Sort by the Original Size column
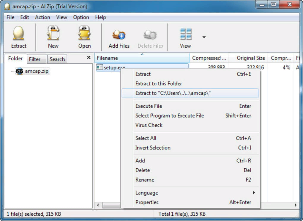Image resolution: width=303 pixels, height=221 pixels. click(250, 58)
